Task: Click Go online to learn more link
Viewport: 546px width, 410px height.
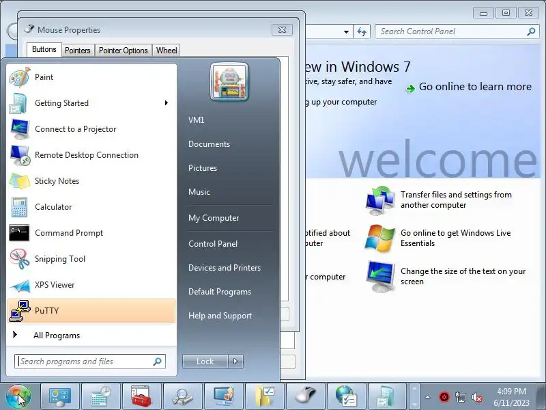Action: [475, 87]
